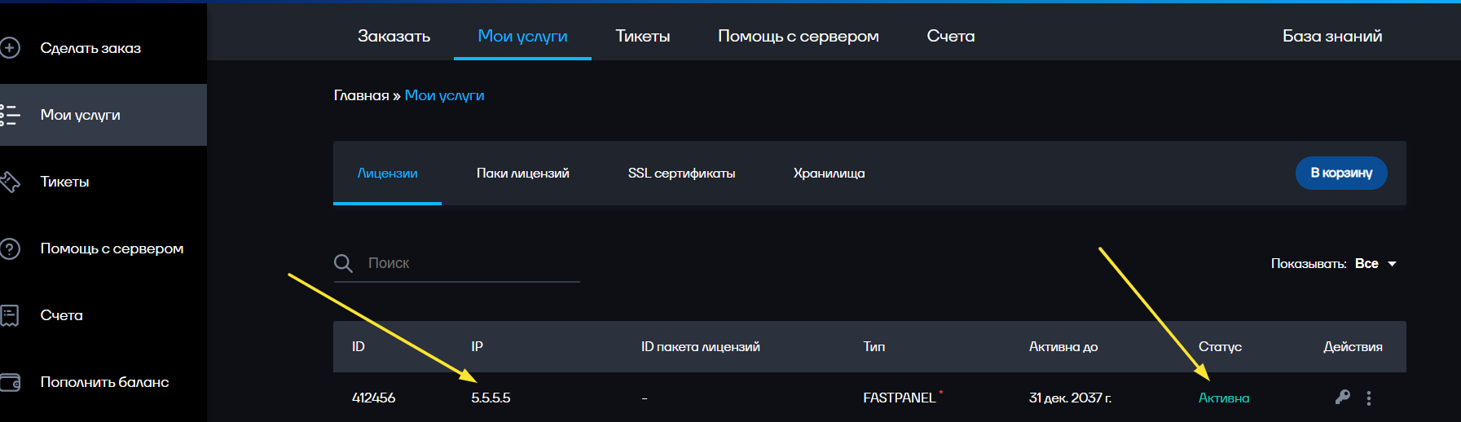This screenshot has height=422, width=1461.
Task: Click the wallet icon for Пополнить баланс
Action: pyautogui.click(x=9, y=382)
